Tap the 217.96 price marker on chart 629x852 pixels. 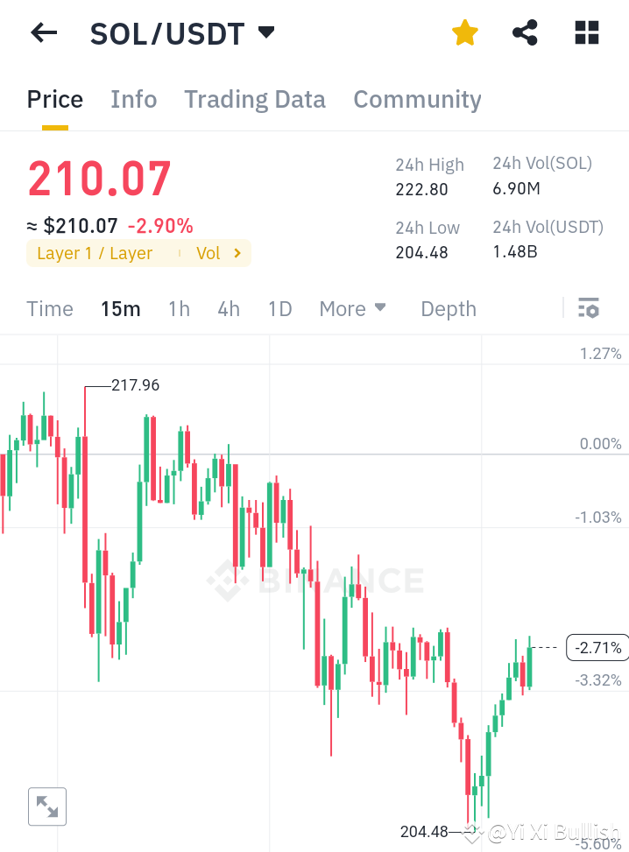[x=134, y=384]
